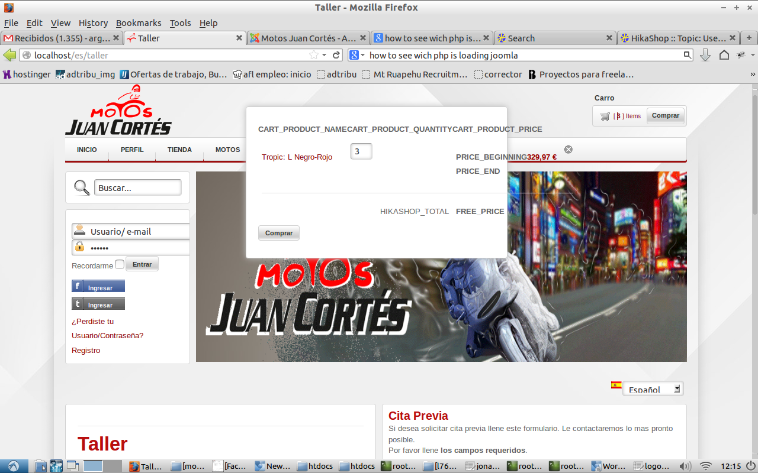The width and height of the screenshot is (758, 473).
Task: Remove the Tropic product with the x icon
Action: pyautogui.click(x=568, y=150)
